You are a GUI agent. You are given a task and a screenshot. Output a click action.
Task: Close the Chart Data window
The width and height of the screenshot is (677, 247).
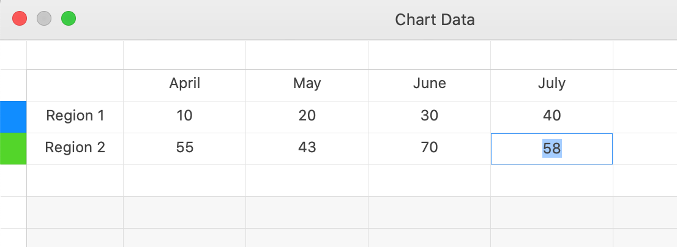coord(20,19)
